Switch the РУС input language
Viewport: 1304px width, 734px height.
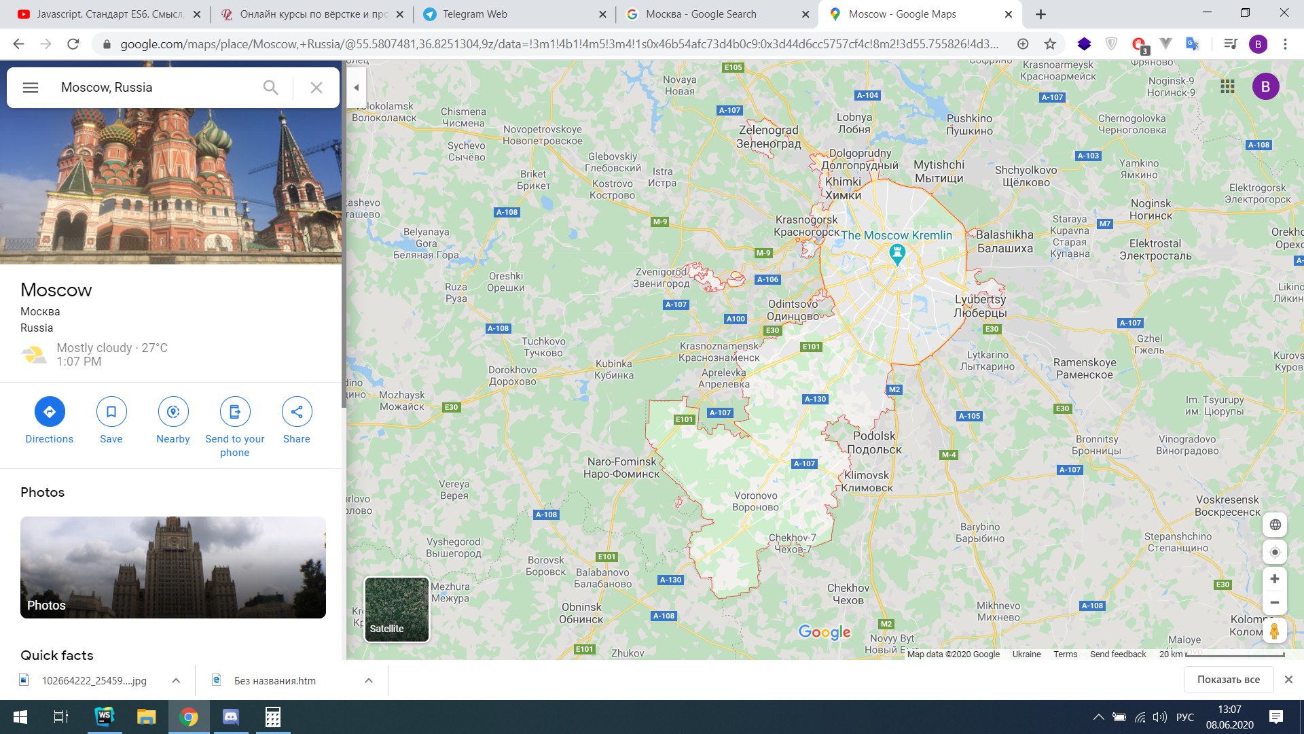point(1184,717)
